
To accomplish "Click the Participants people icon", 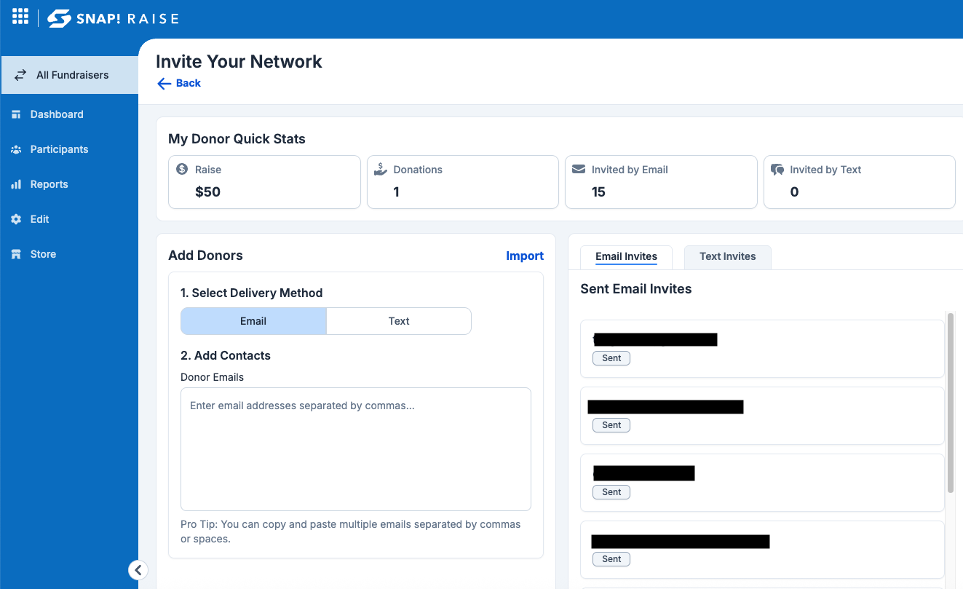I will 16,149.
